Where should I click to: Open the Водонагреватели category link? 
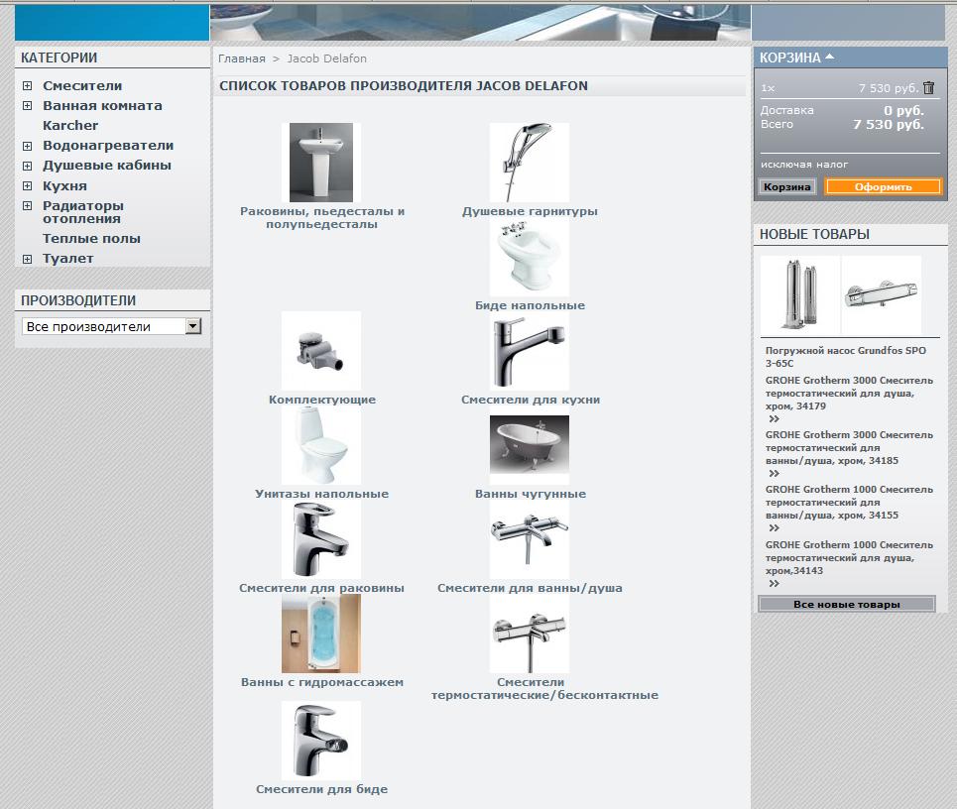[108, 145]
